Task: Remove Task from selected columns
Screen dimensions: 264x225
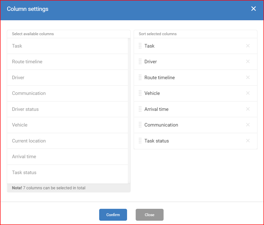Action: (x=248, y=46)
